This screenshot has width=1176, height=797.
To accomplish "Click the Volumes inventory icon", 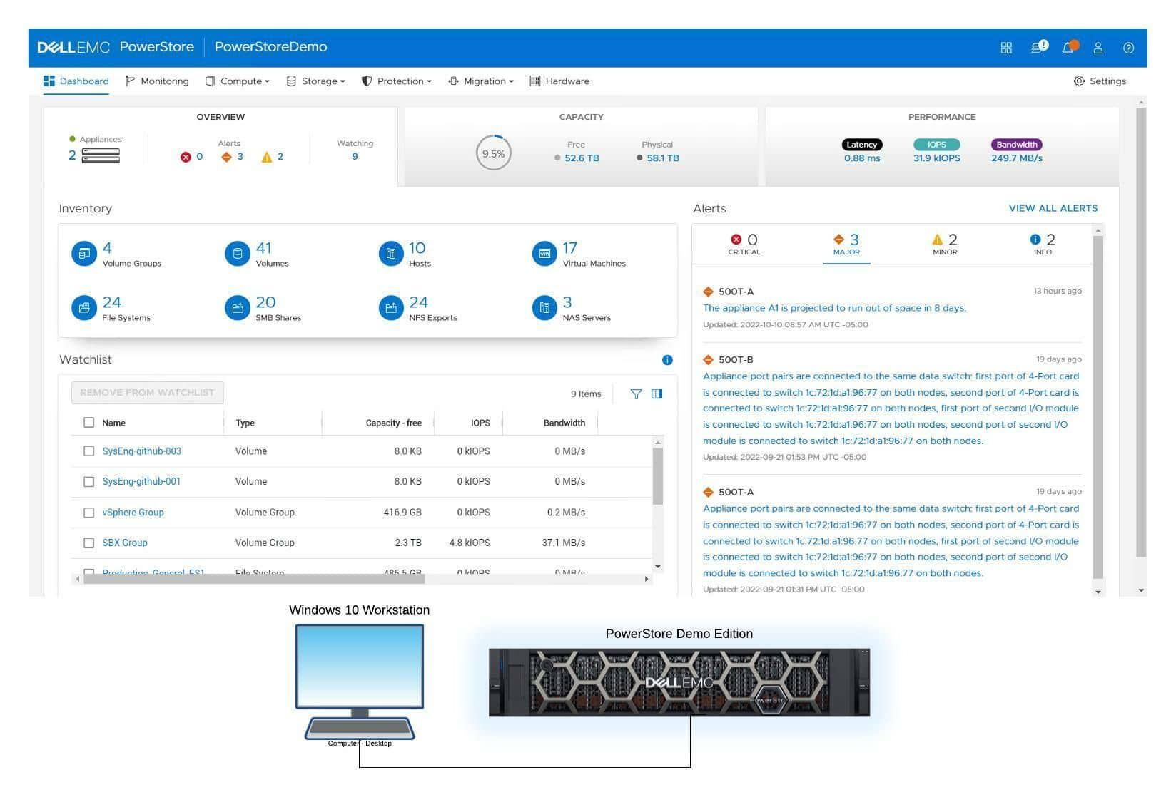I will coord(238,253).
